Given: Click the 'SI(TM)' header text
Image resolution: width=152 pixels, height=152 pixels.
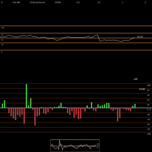Looking at the screenshot, I should pos(58,2).
